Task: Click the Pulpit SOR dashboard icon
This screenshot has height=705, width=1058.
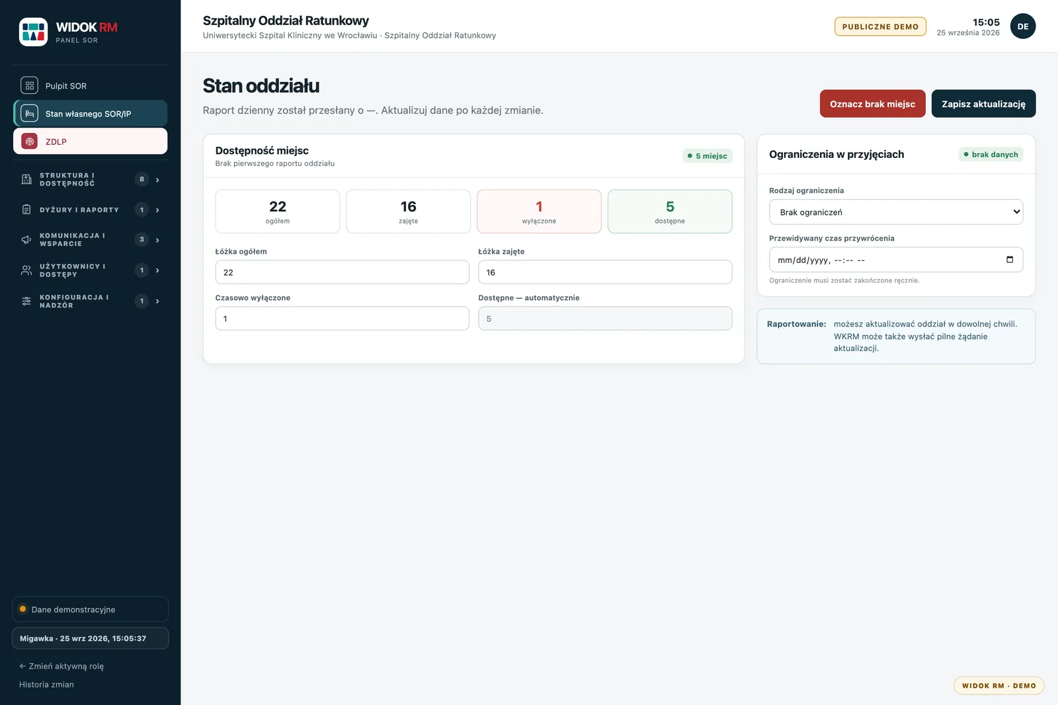Action: click(29, 86)
